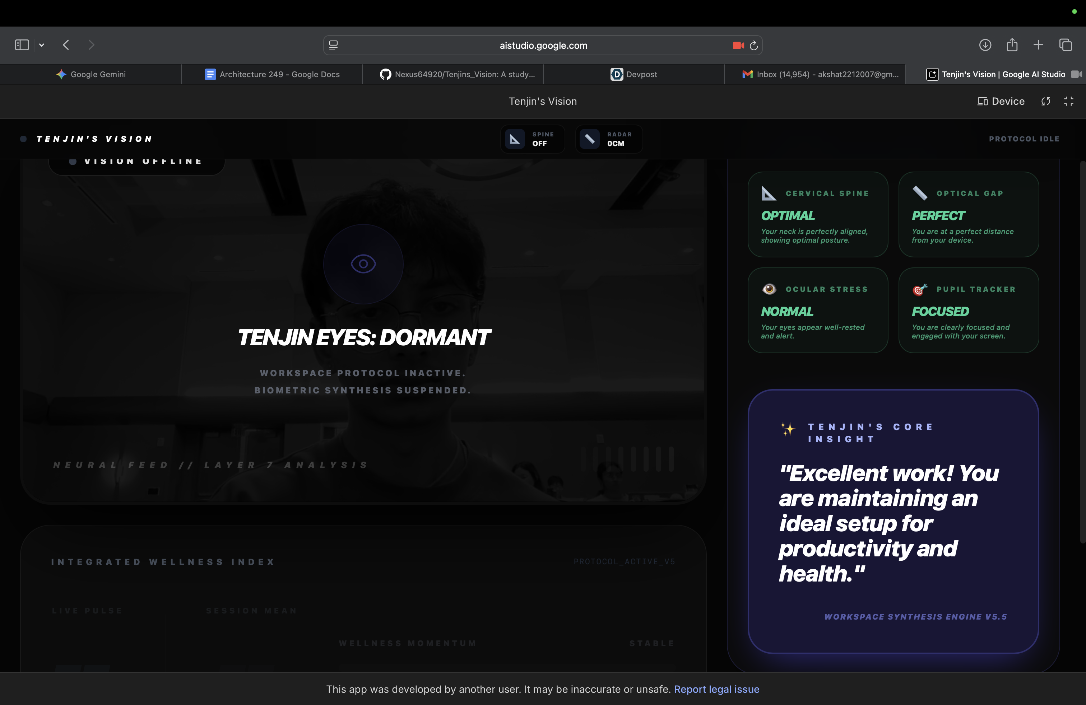Expand the sidebar dropdown chevron
Screen dimensions: 1086x705
tap(42, 45)
